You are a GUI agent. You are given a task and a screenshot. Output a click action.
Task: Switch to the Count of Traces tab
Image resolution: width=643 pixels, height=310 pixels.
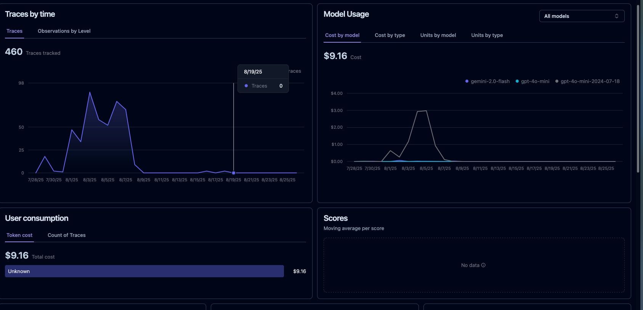[x=67, y=235]
